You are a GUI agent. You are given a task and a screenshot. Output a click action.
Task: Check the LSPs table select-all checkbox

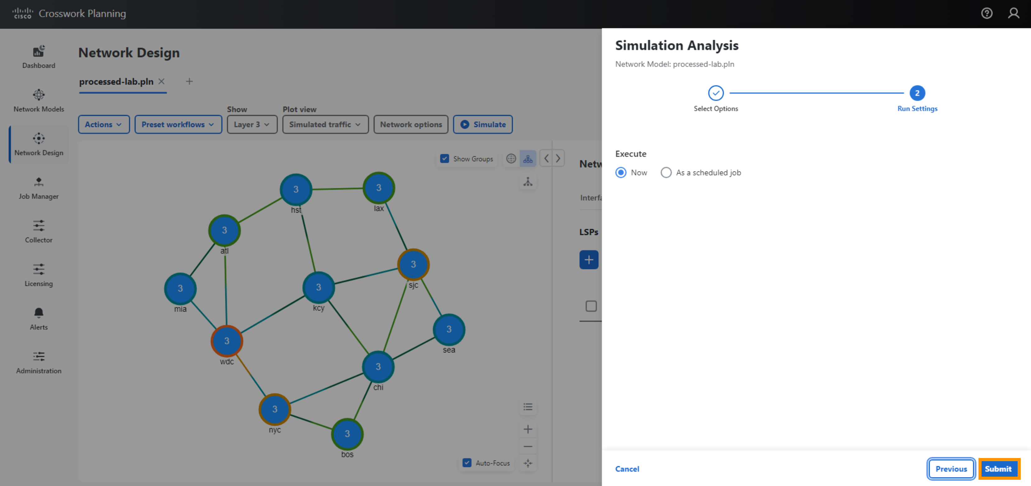[x=591, y=306]
